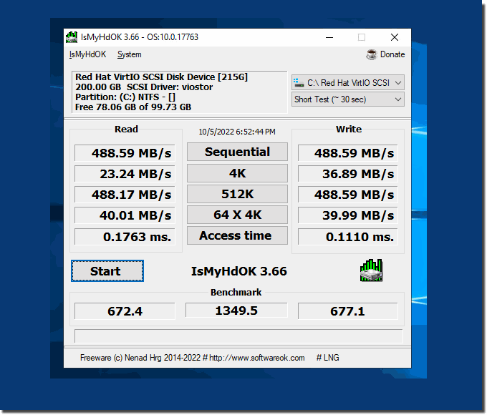Image resolution: width=487 pixels, height=415 pixels.
Task: Click the timestamp 10/5/2022 6:52:44 PM
Action: tap(237, 132)
